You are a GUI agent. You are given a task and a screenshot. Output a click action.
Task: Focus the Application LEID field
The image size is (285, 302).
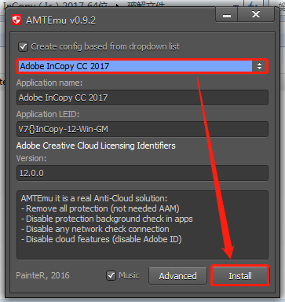pyautogui.click(x=142, y=129)
